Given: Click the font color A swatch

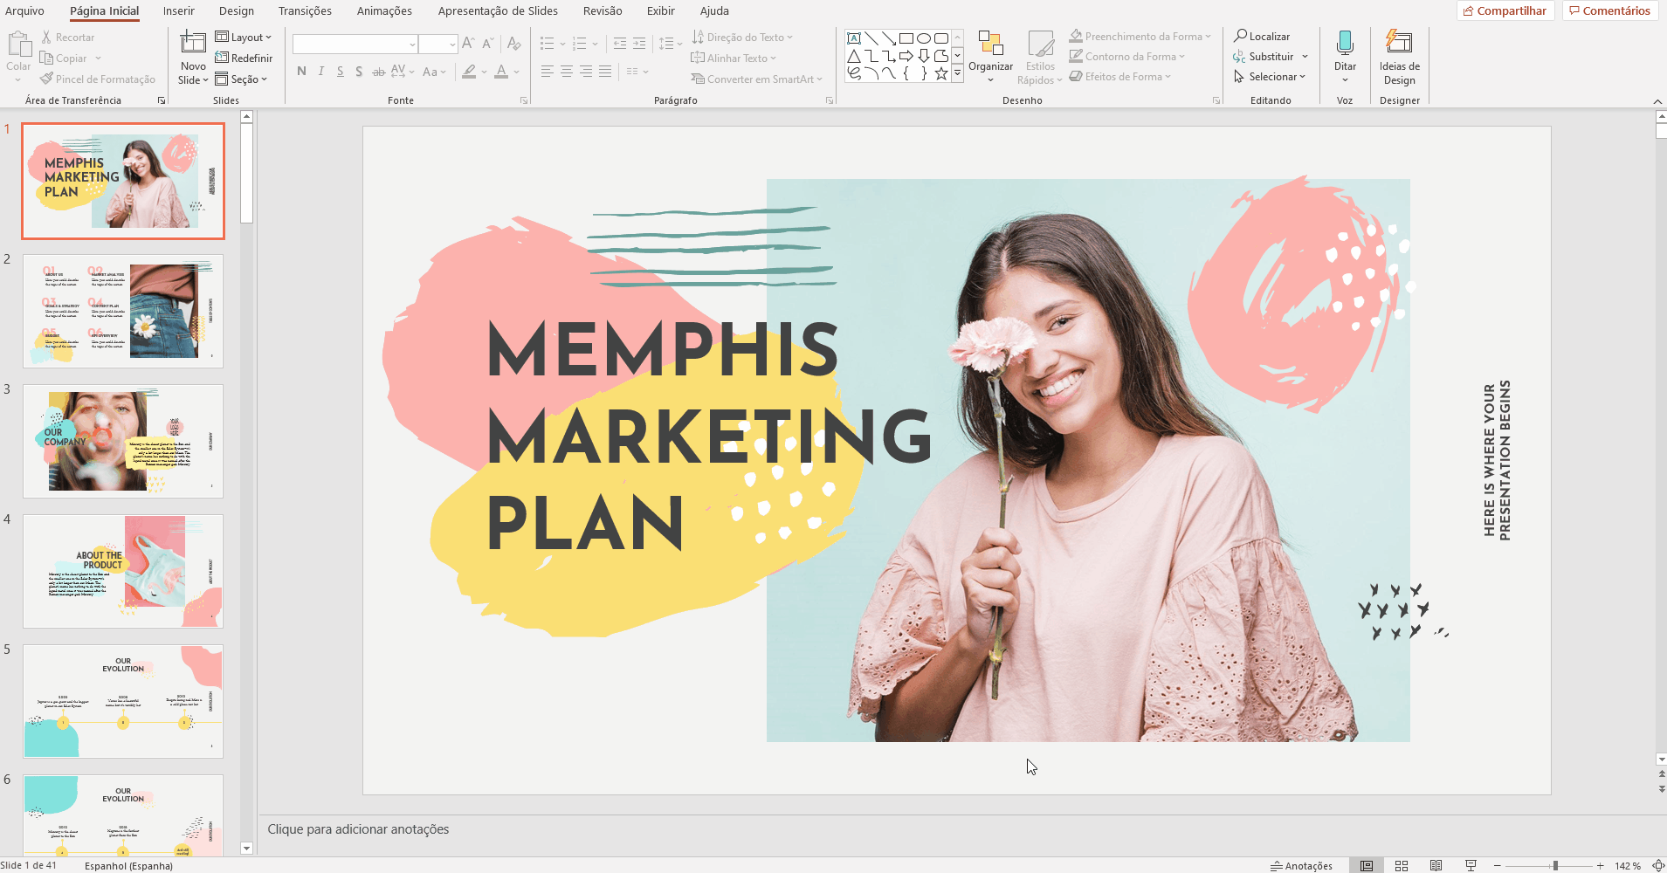Looking at the screenshot, I should tap(501, 72).
